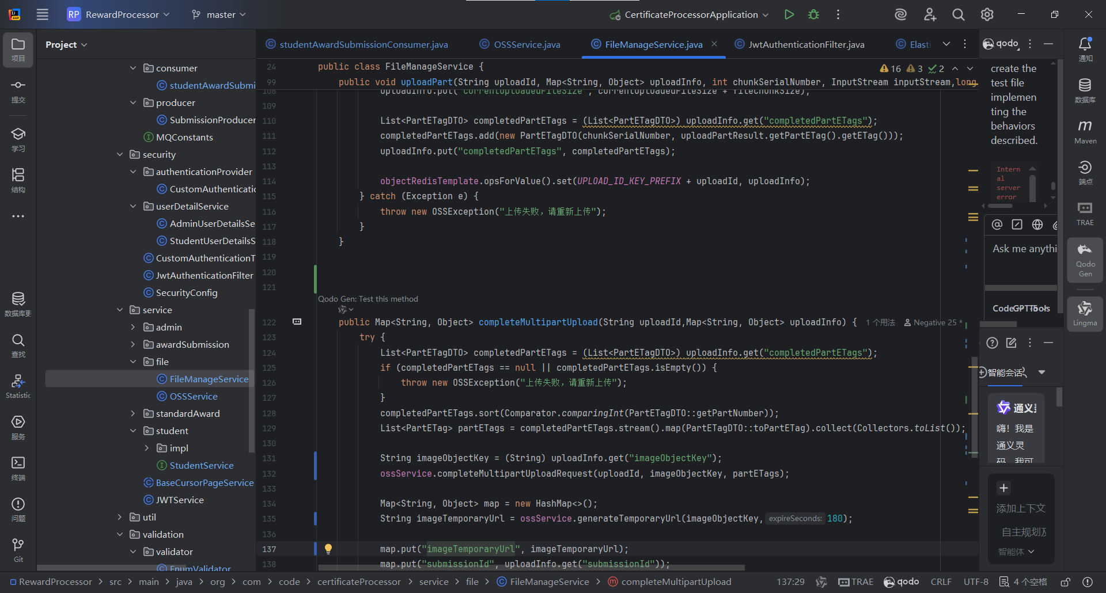Click the TRAE status bar widget

coord(856,581)
